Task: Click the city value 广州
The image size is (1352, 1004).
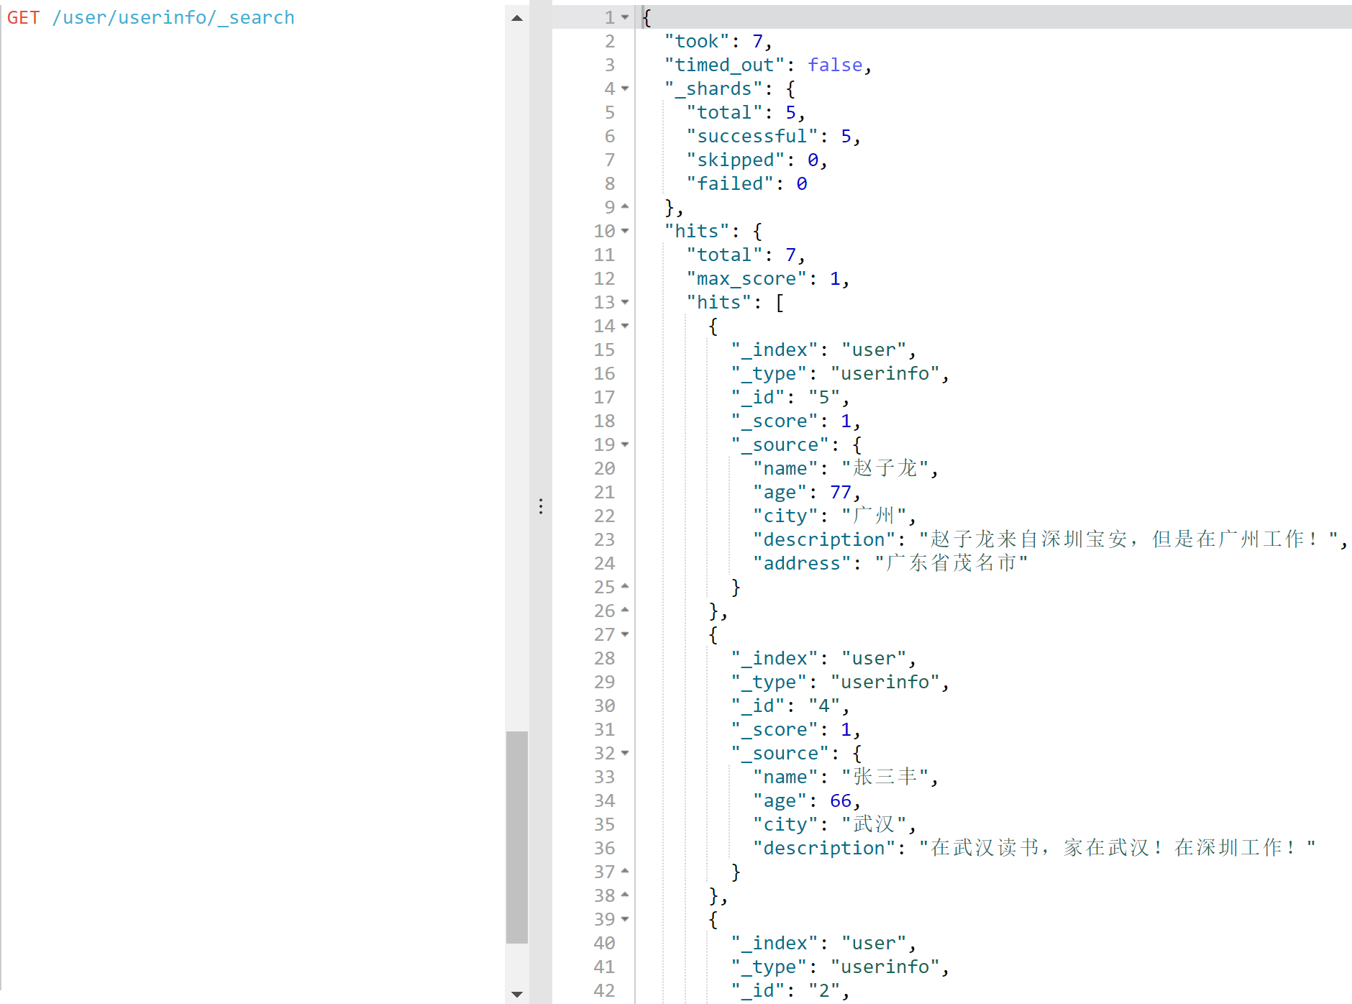Action: click(x=874, y=516)
